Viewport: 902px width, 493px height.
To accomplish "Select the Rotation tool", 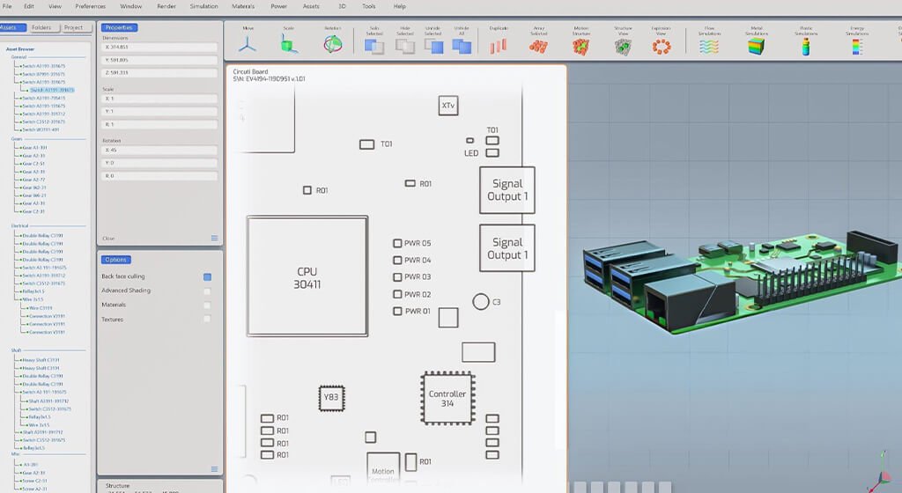I will (332, 44).
